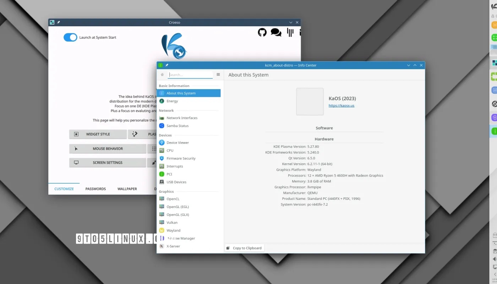This screenshot has width=497, height=284.
Task: Select Samba Status in the Network section
Action: point(177,126)
